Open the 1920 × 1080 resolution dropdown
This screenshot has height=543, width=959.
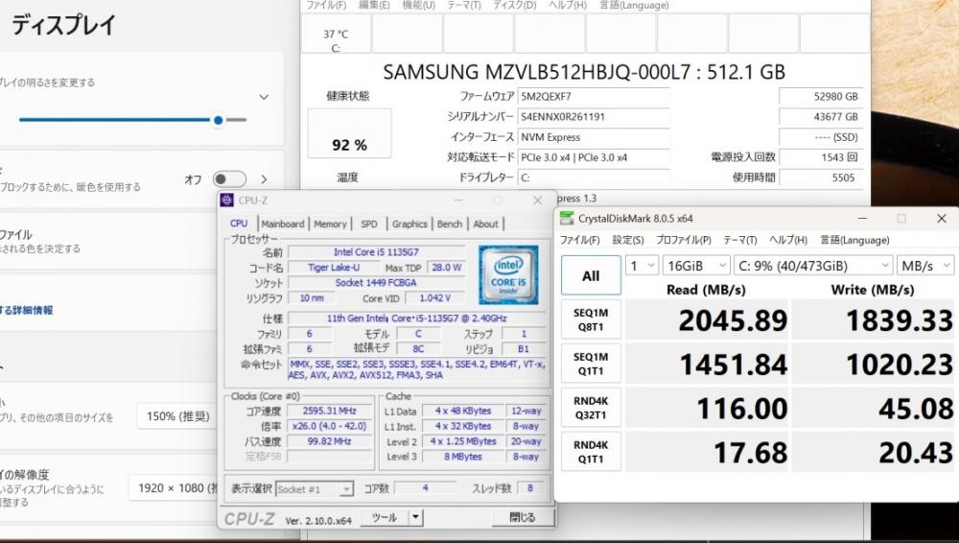point(175,488)
